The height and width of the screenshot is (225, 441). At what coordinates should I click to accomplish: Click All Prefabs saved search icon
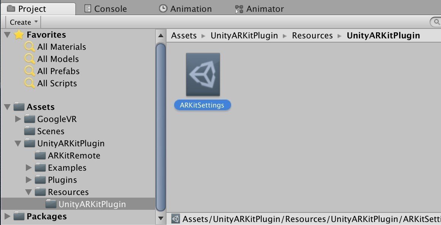click(30, 71)
